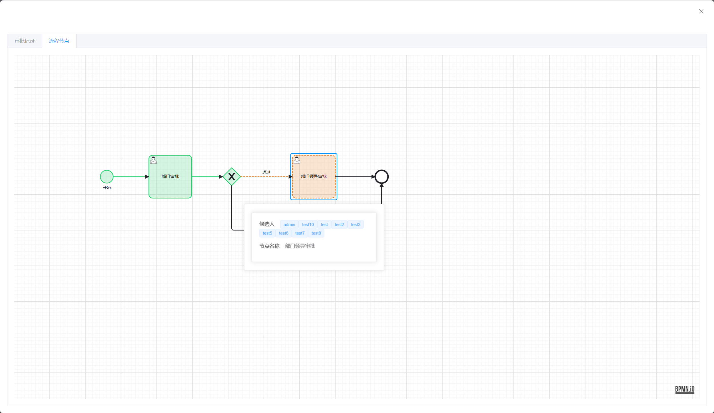
Task: Click the test2 candidate tag
Action: (339, 224)
